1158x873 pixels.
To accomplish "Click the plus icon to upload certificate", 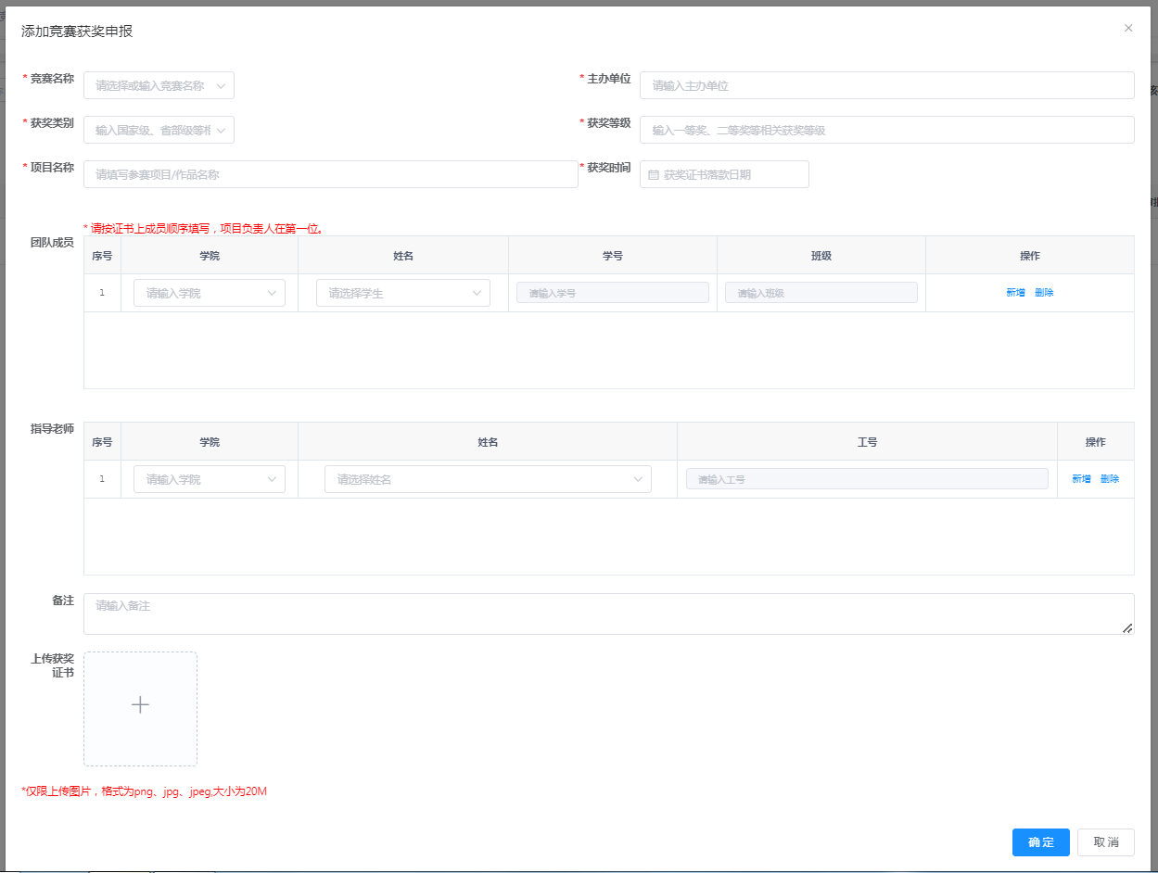I will tap(140, 705).
